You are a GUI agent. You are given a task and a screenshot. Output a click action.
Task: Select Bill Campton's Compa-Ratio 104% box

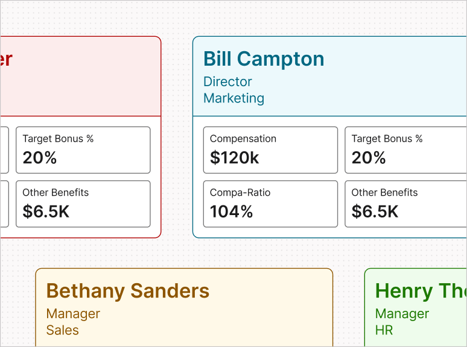click(270, 204)
